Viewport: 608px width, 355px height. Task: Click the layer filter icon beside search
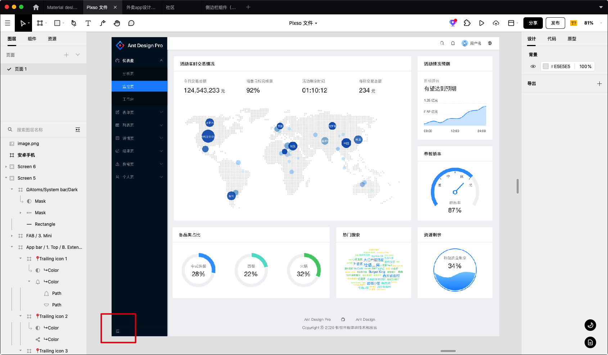click(78, 130)
